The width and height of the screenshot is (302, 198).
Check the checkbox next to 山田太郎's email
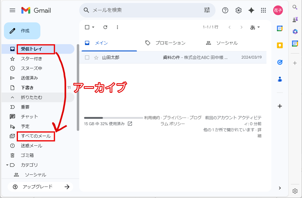click(87, 57)
